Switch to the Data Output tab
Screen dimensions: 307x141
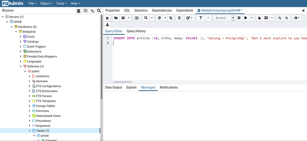point(113,88)
